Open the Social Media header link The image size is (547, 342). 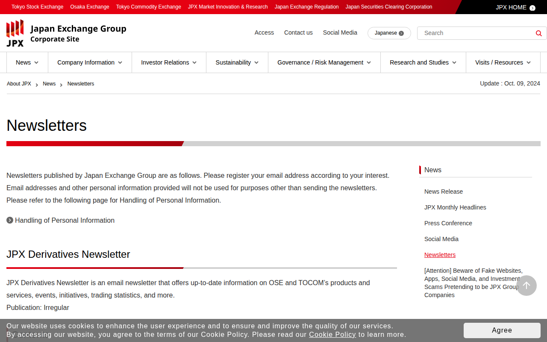pos(340,32)
